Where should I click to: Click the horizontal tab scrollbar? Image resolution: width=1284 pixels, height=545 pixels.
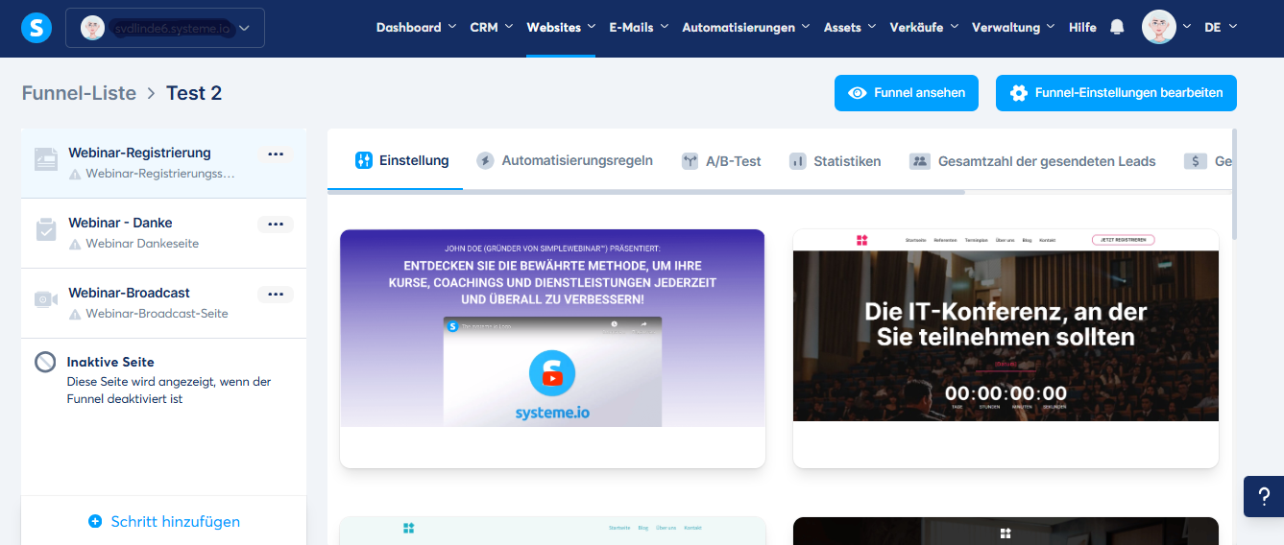(x=646, y=192)
